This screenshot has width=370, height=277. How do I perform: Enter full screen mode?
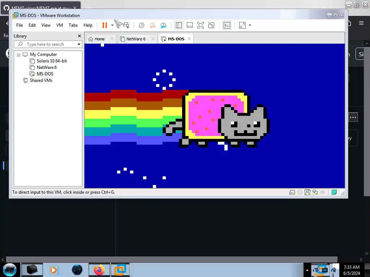tap(200, 25)
